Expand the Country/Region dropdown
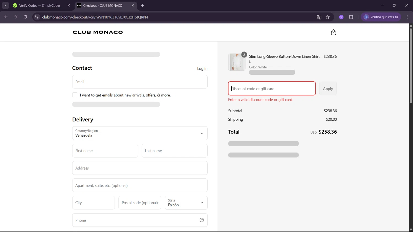413x232 pixels. coord(140,133)
